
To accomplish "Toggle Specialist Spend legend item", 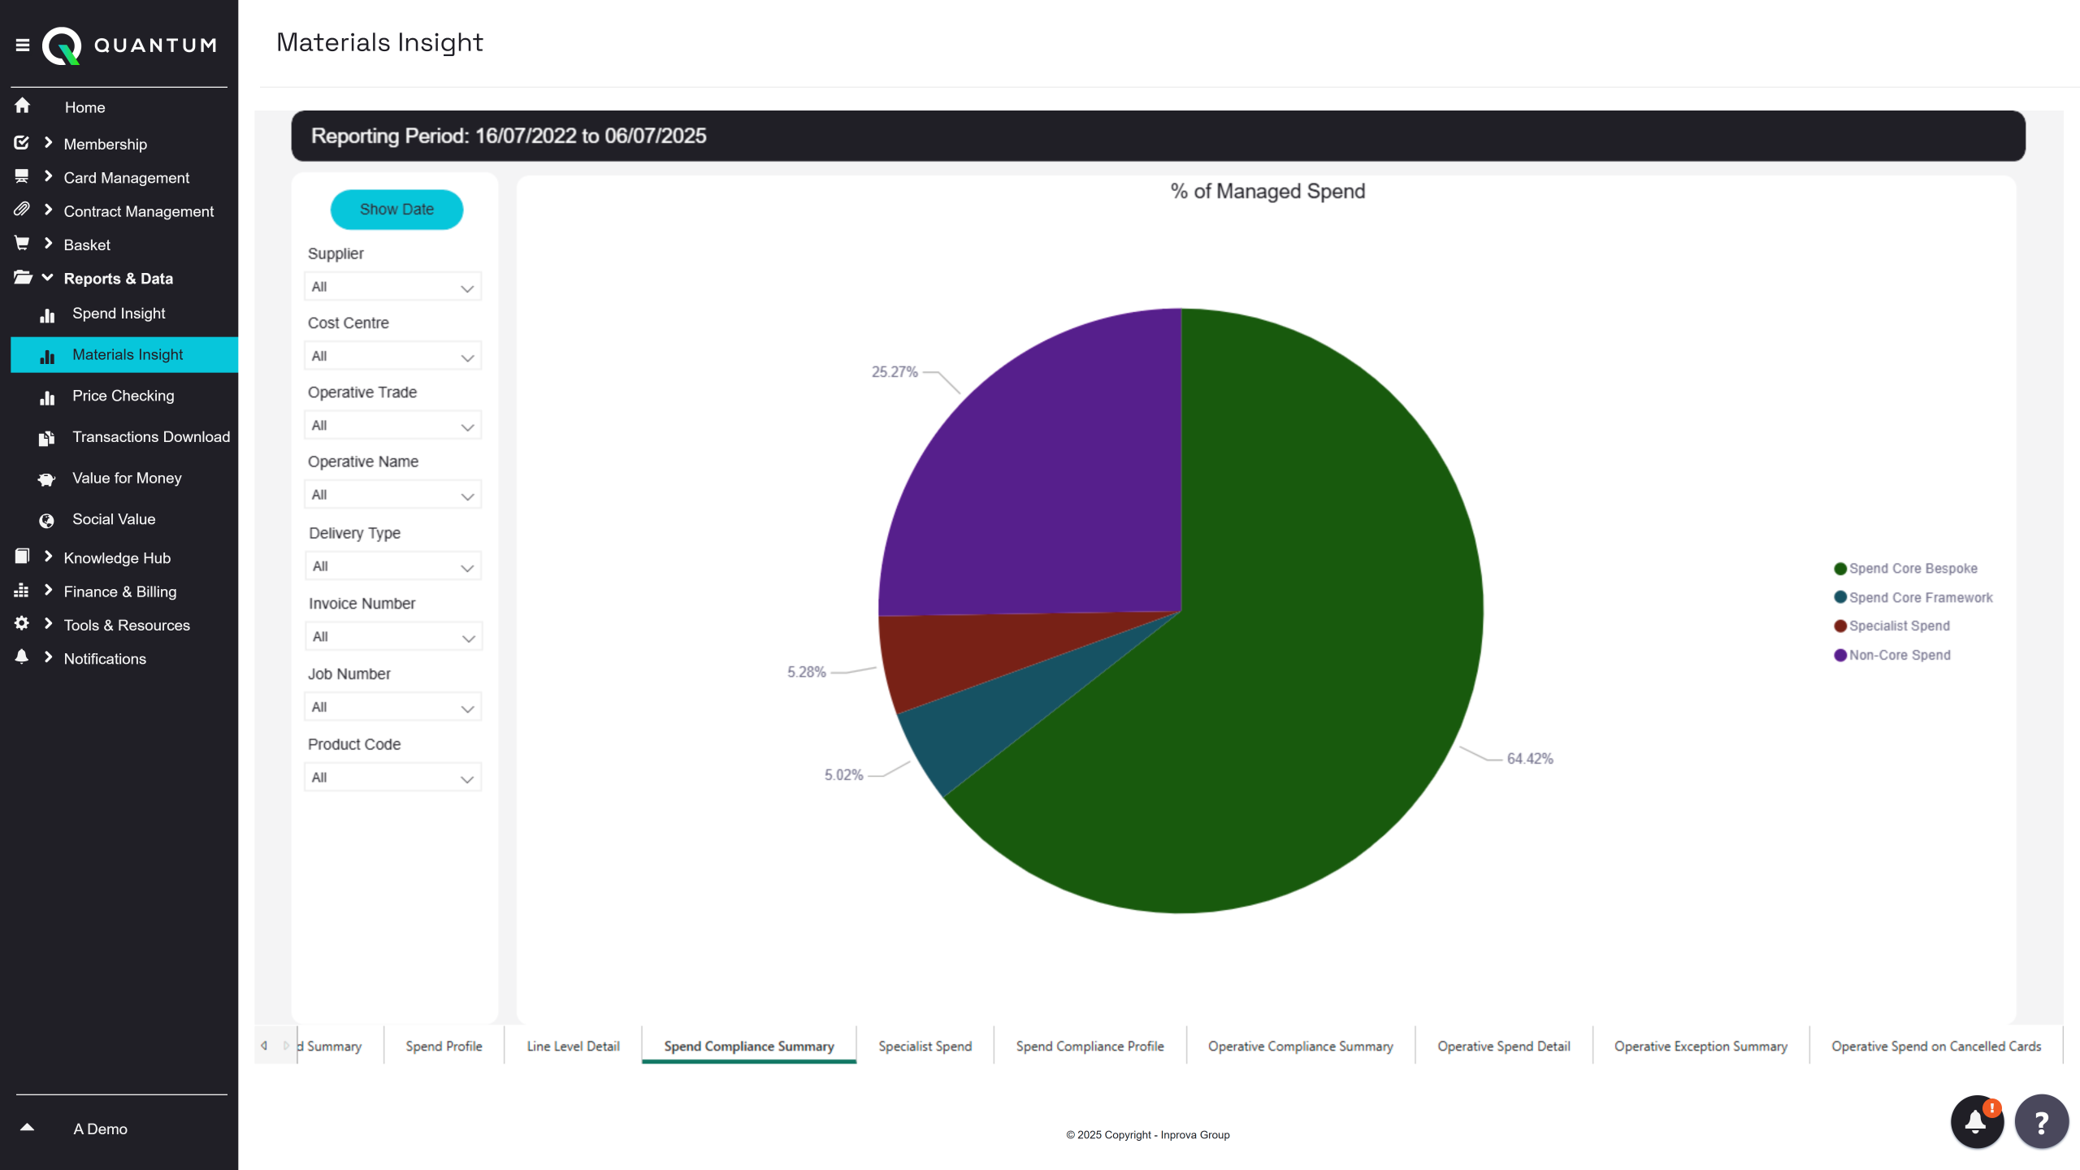I will pyautogui.click(x=1898, y=626).
